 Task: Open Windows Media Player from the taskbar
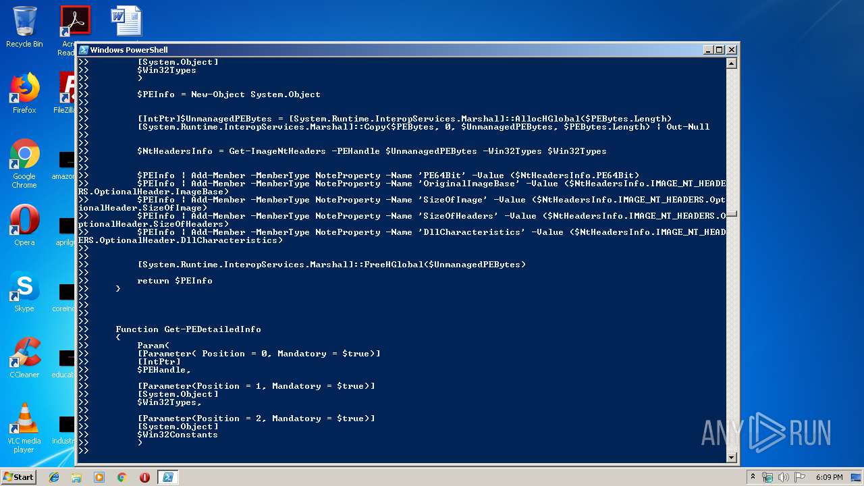click(99, 477)
